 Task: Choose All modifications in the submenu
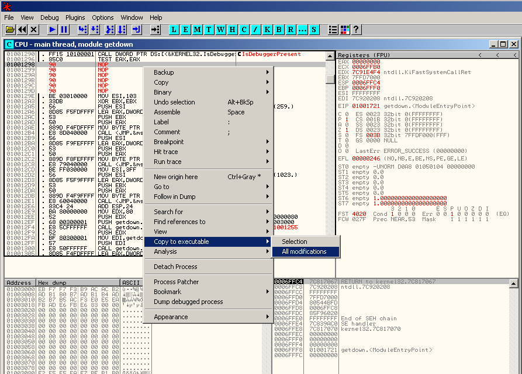click(305, 251)
